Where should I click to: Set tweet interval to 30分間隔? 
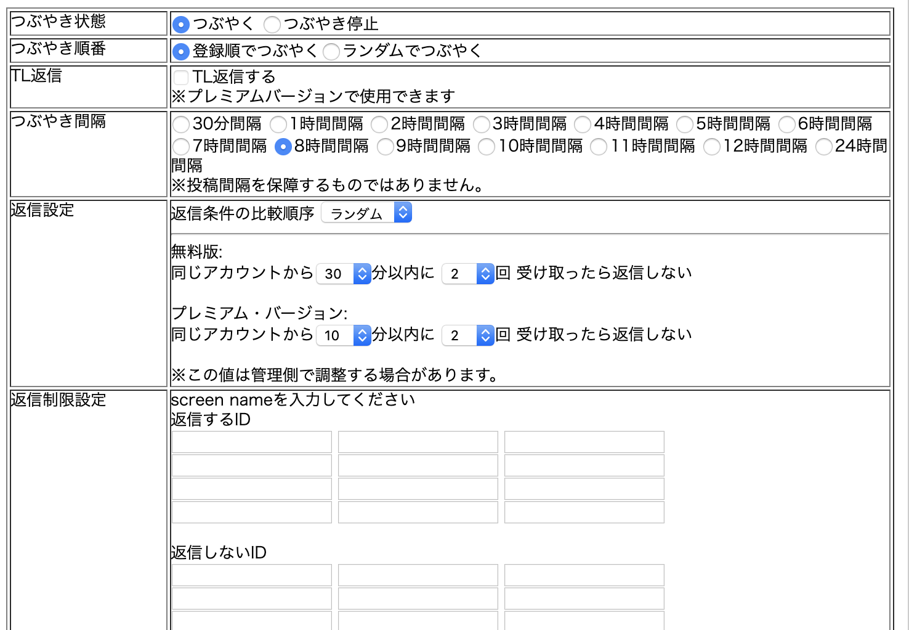pos(181,125)
